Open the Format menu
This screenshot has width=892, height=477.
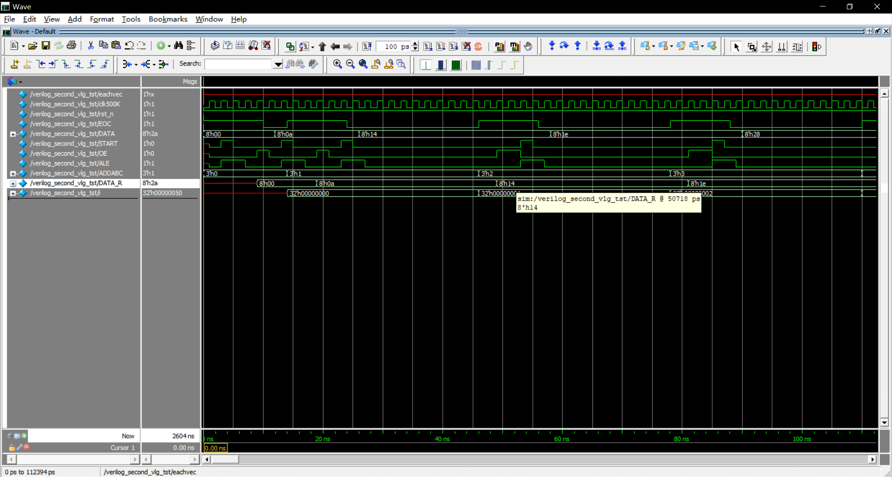[x=102, y=19]
